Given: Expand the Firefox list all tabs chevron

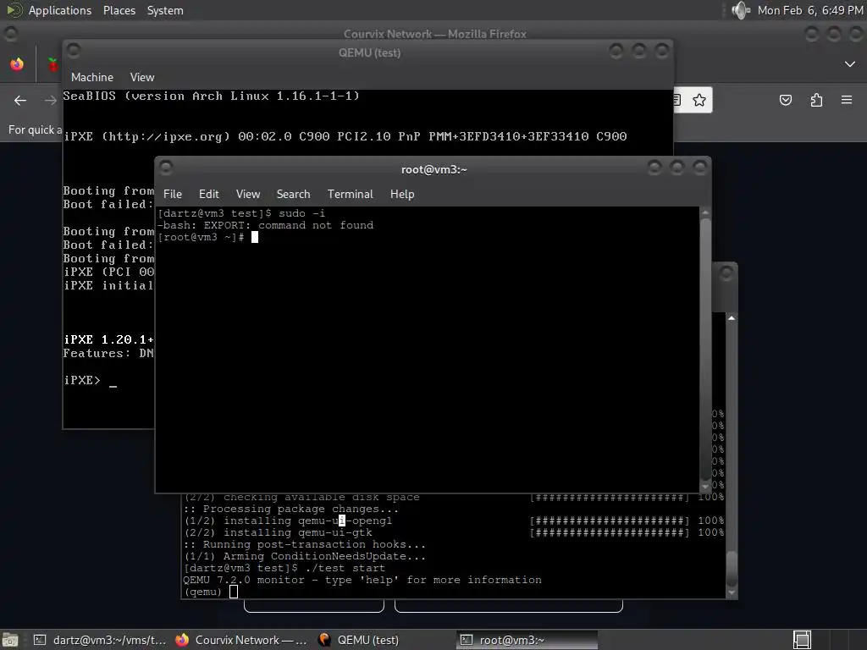Looking at the screenshot, I should pos(850,64).
